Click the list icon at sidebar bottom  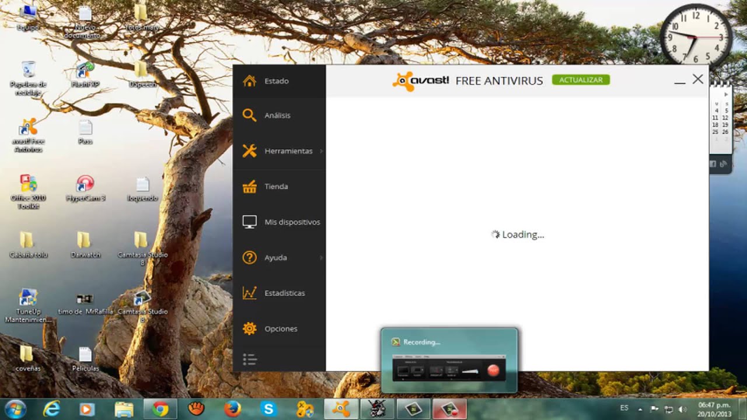point(250,360)
